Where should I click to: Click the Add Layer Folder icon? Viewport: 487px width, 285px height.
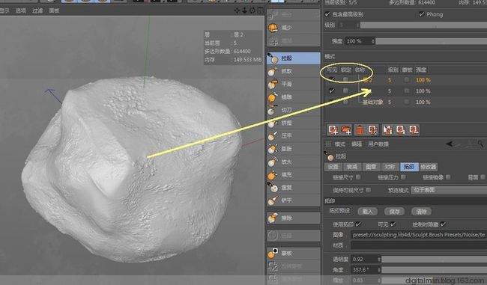point(346,129)
